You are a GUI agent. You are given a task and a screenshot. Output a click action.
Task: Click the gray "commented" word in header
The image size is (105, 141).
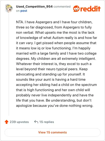tap(62, 7)
